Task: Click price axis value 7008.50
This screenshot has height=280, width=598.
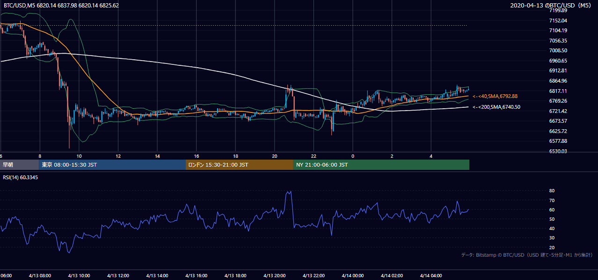Action: (558, 50)
